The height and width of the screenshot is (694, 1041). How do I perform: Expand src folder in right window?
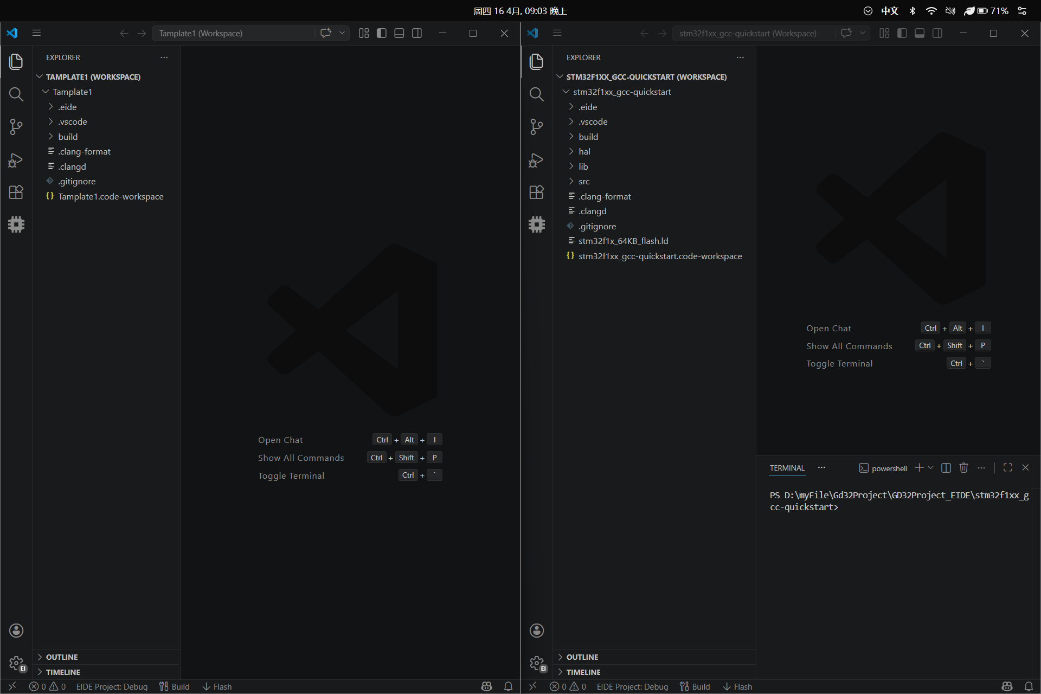point(584,182)
